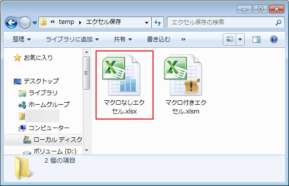Click the マクロなしエクセル.xlsx file name
This screenshot has width=289, height=186.
(124, 107)
